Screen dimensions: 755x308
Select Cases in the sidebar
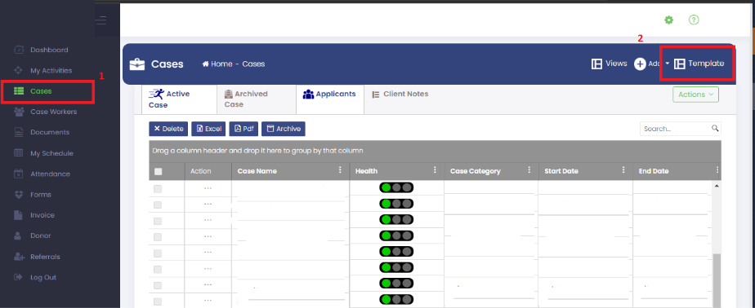[41, 91]
